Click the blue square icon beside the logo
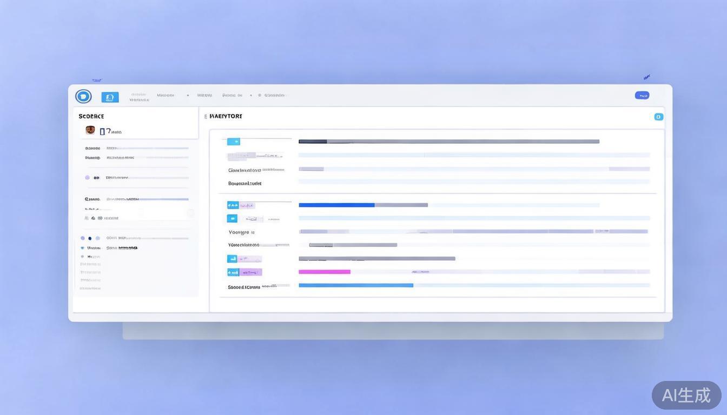The height and width of the screenshot is (415, 727). 110,97
